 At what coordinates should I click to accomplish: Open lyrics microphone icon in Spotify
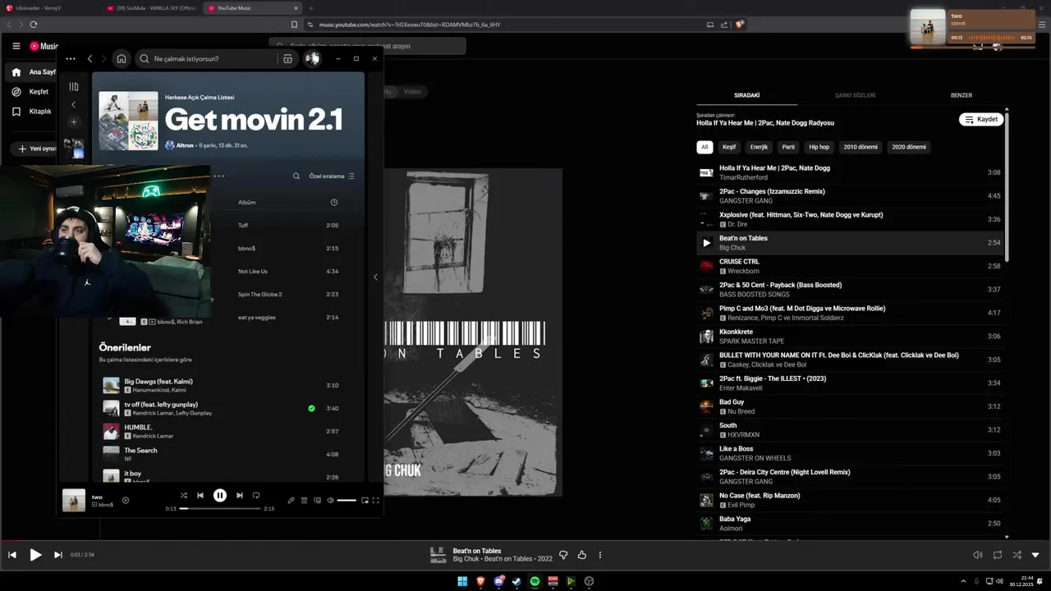[x=291, y=500]
